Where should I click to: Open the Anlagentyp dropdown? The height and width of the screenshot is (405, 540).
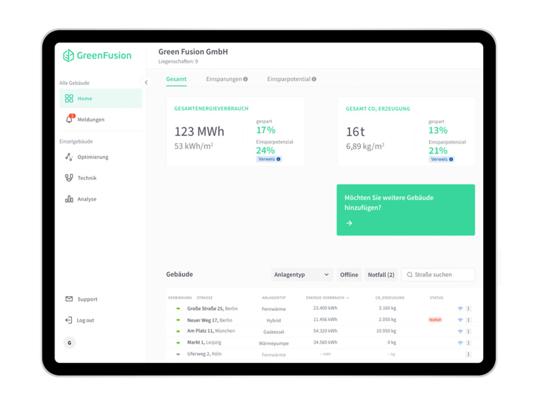(x=302, y=275)
